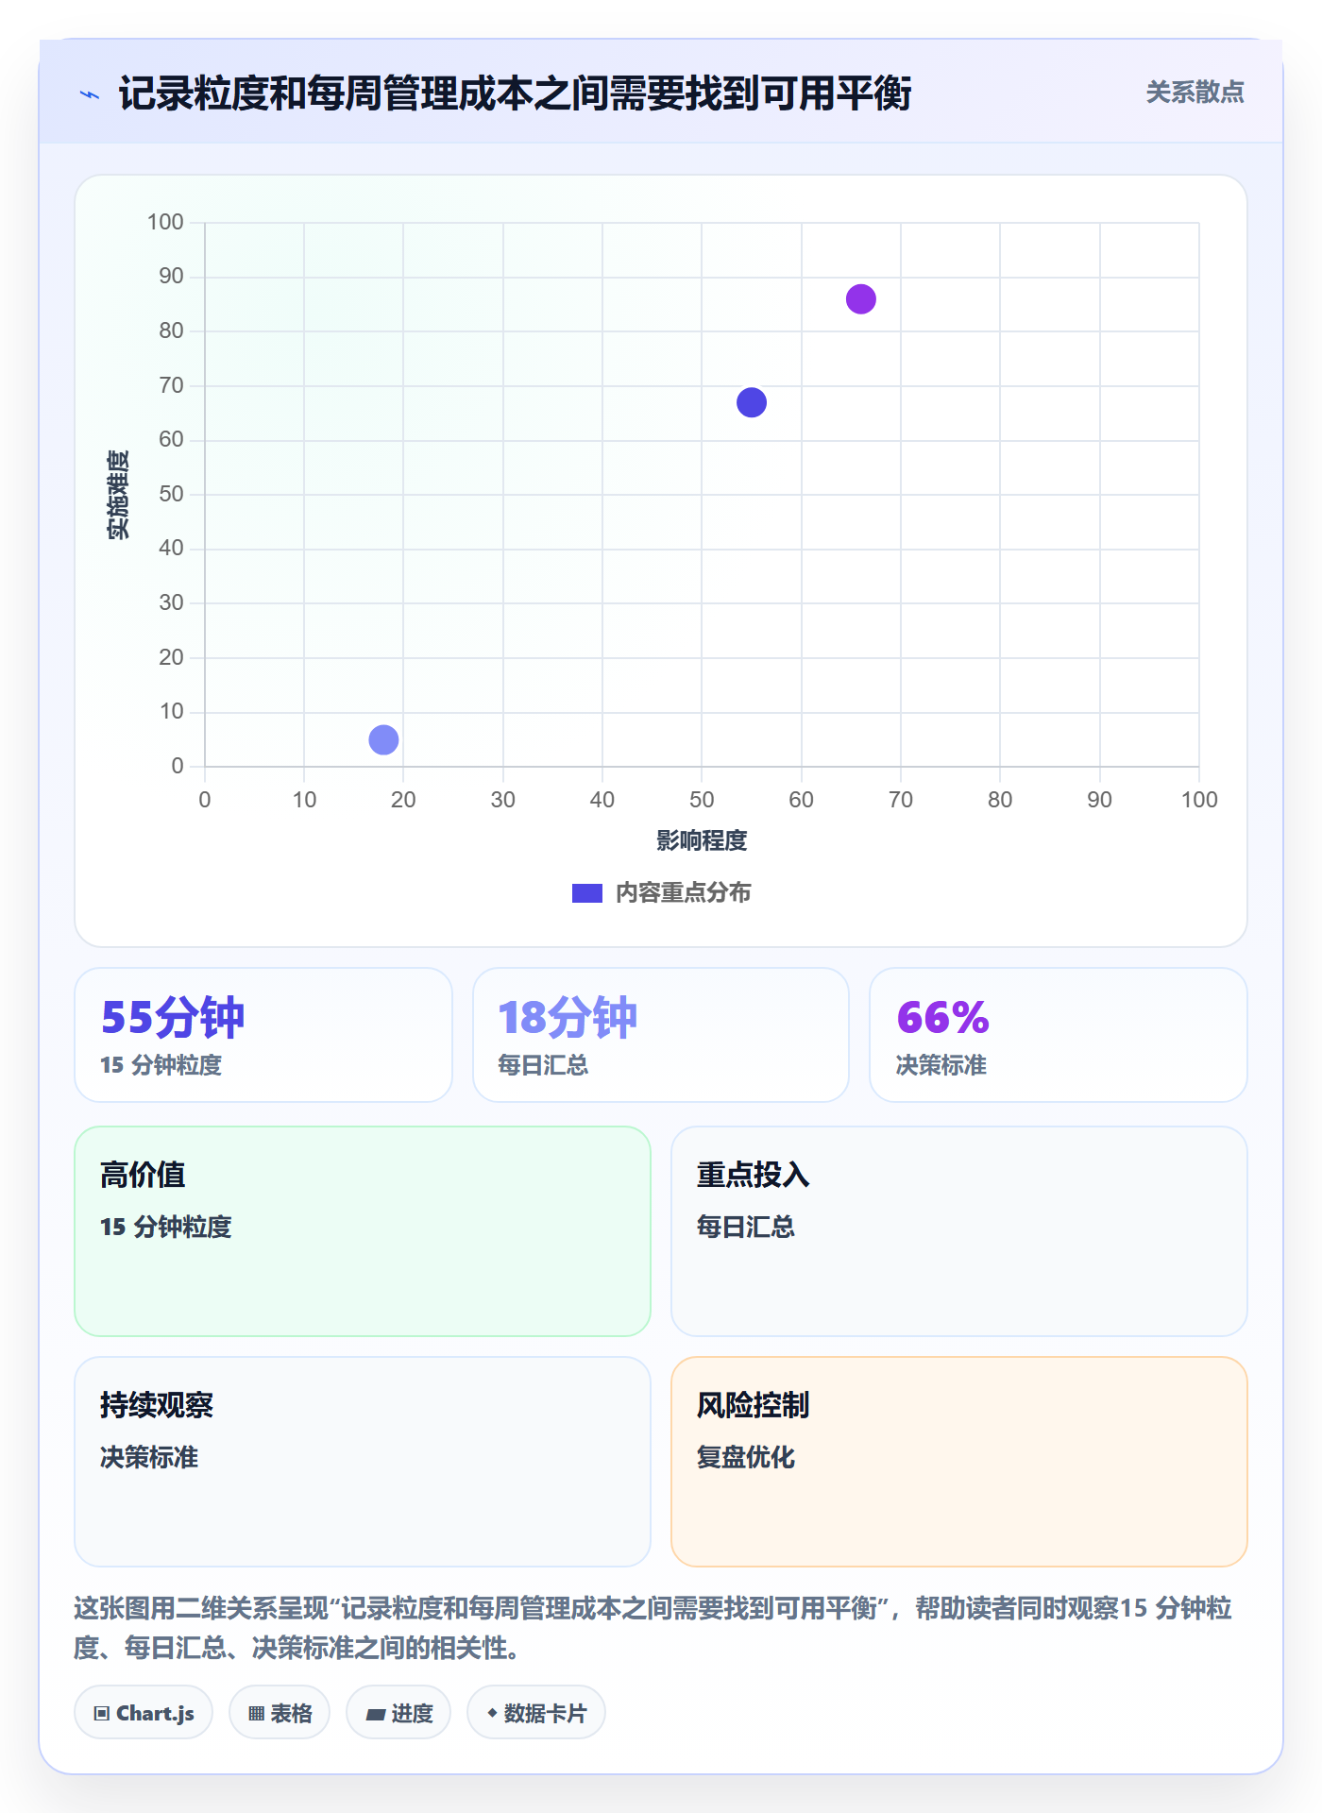Screen dimensions: 1322x1813
Task: Click the 影响程度 x-axis title
Action: [702, 840]
